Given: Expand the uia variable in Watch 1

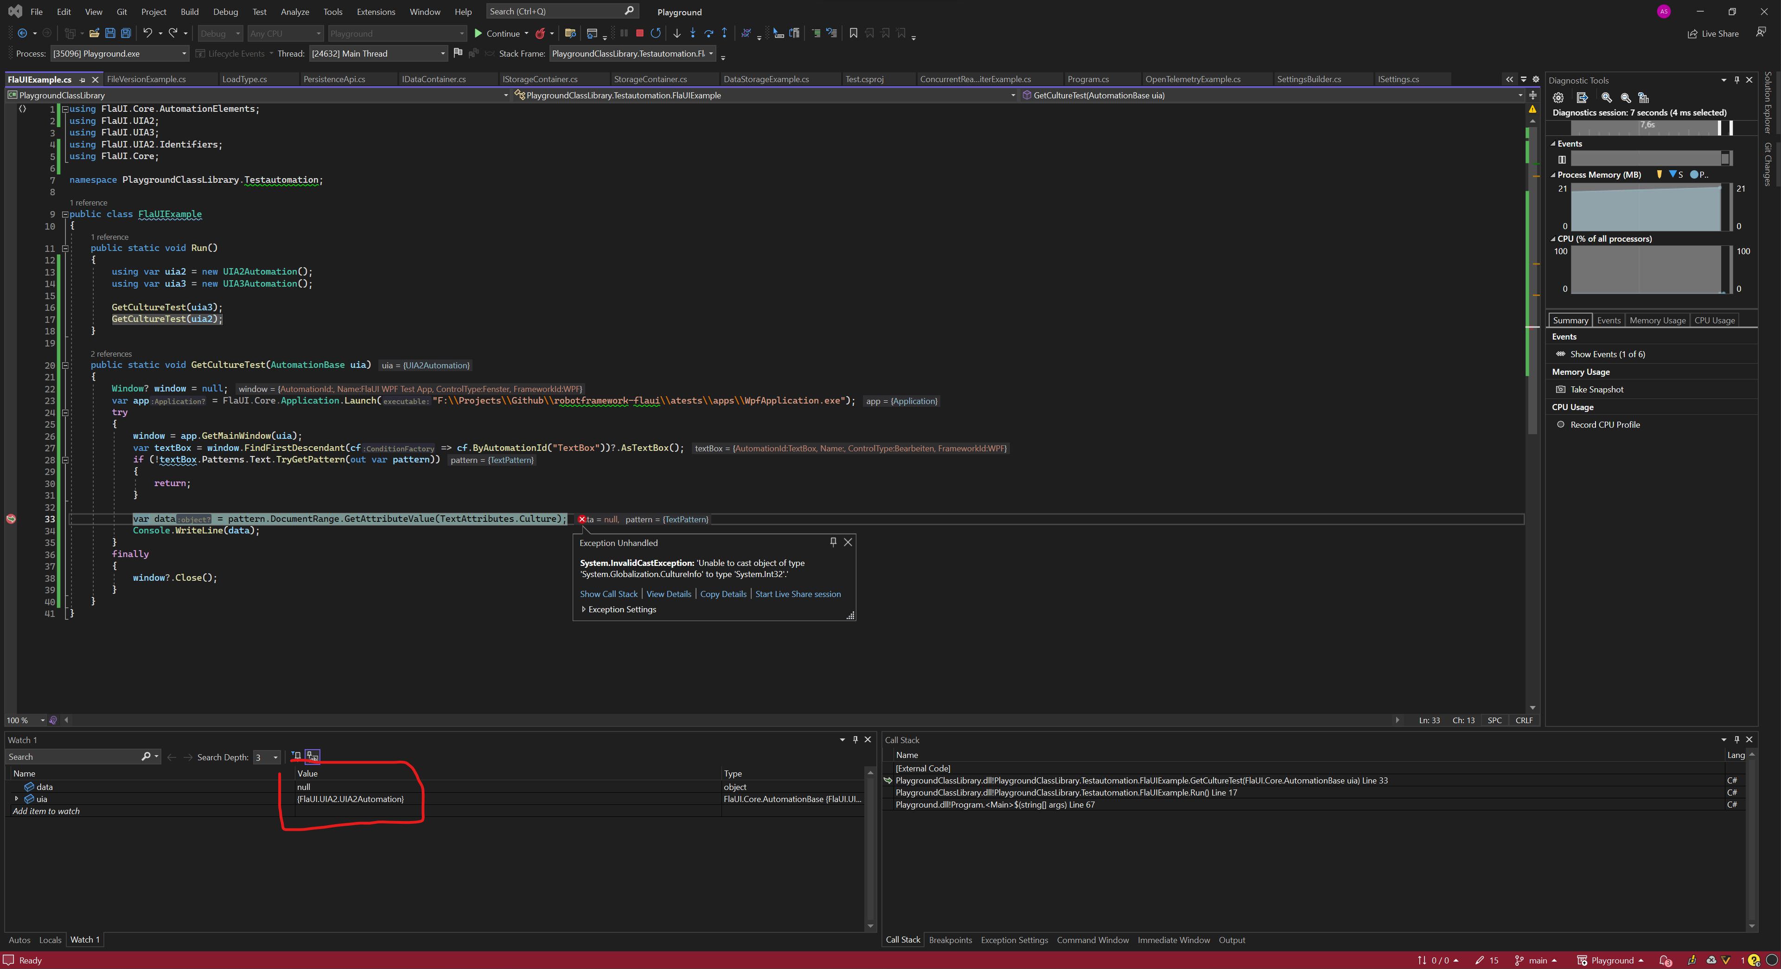Looking at the screenshot, I should tap(17, 798).
